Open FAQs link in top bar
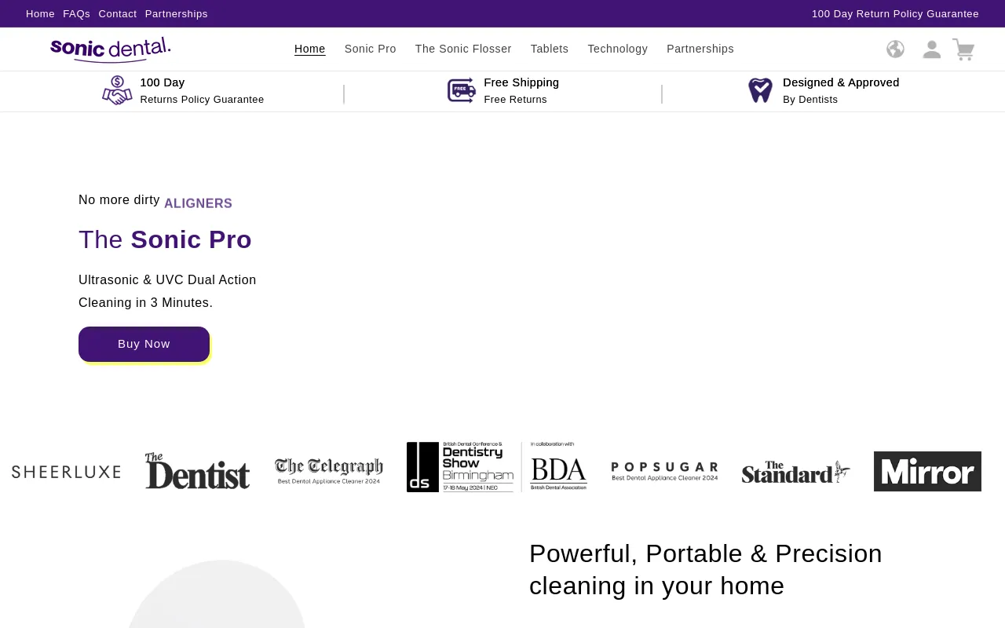This screenshot has height=628, width=1005. [76, 14]
